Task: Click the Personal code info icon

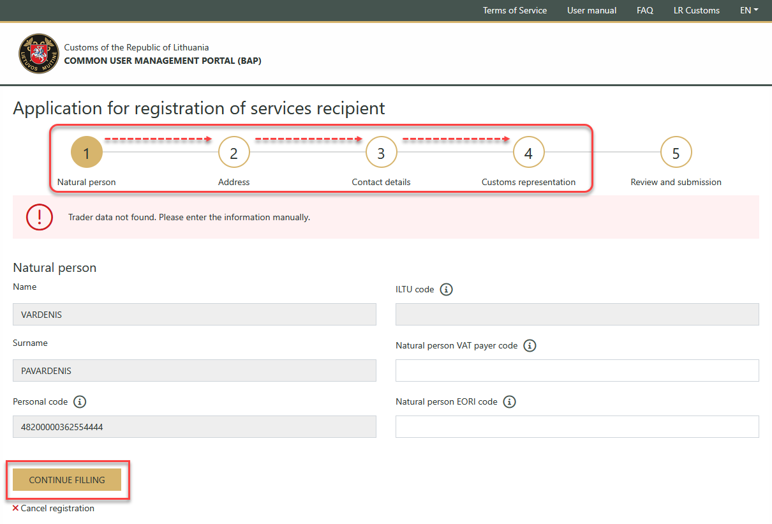Action: coord(80,402)
